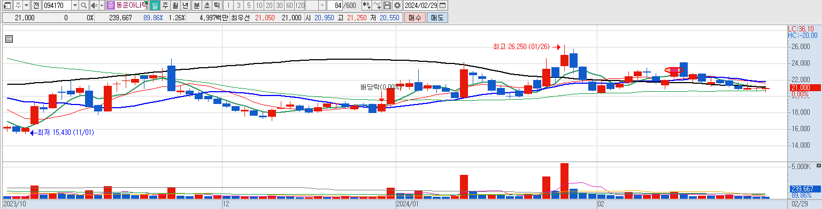Open chart settings gear icon
The width and height of the screenshot is (822, 209).
(x=397, y=5)
